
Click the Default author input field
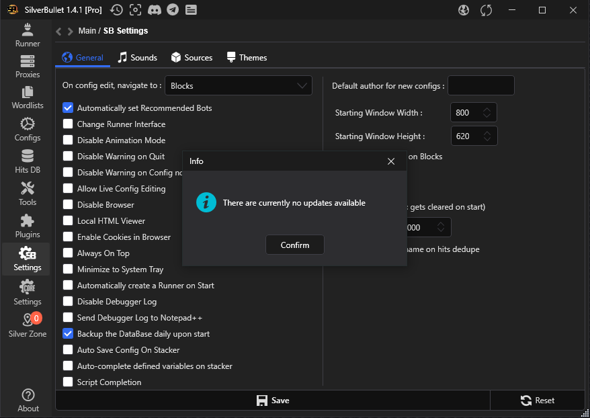[481, 85]
